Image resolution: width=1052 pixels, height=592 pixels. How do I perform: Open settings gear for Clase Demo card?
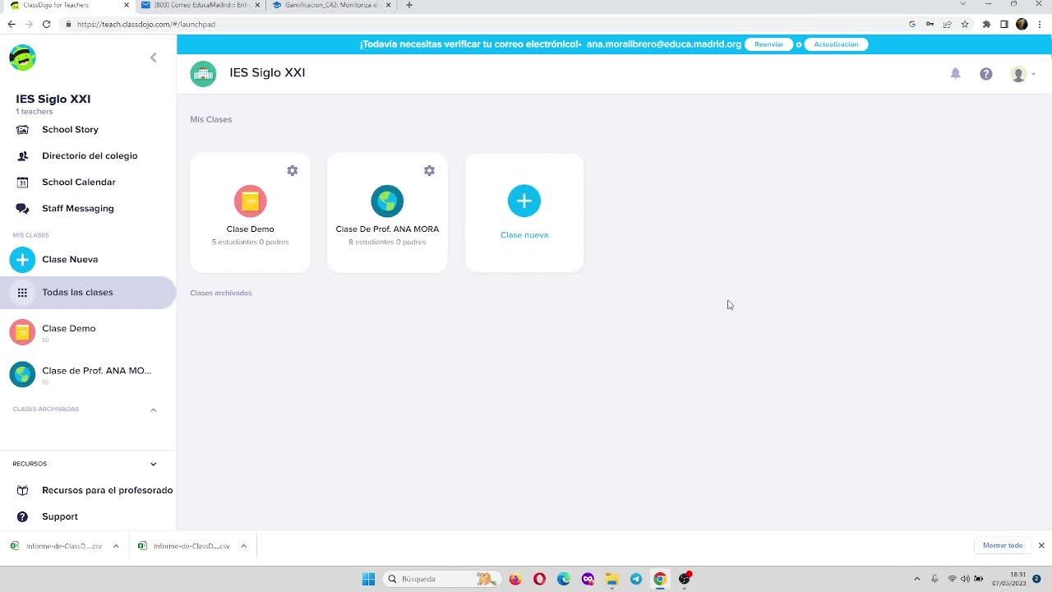[x=292, y=170]
